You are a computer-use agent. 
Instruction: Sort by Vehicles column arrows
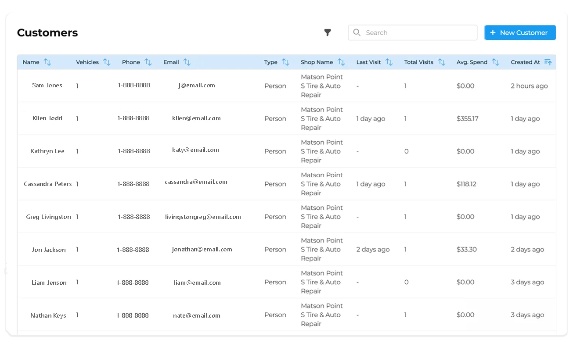click(x=107, y=62)
